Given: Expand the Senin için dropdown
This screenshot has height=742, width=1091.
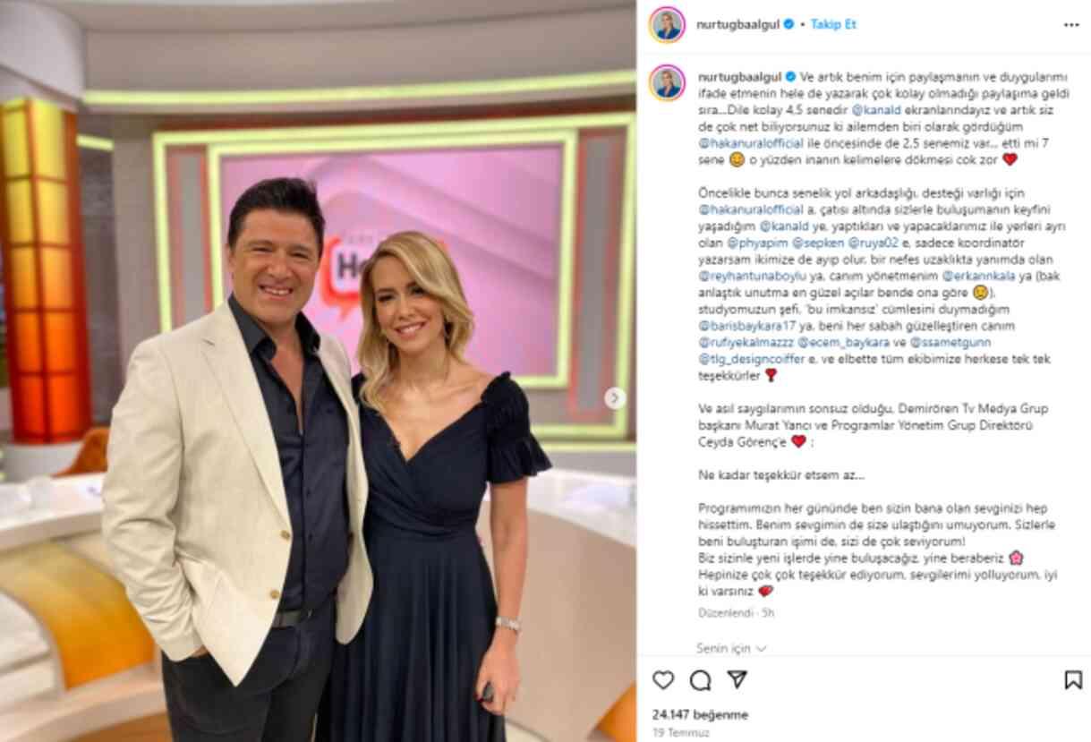Looking at the screenshot, I should [x=731, y=648].
